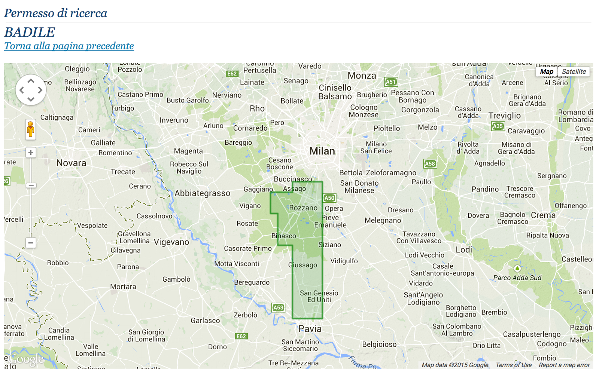Click the Gambolò town label

(177, 279)
